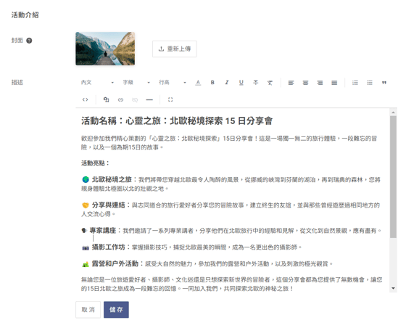Open the 內文 paragraph style dropdown
The image size is (406, 328).
(x=97, y=83)
